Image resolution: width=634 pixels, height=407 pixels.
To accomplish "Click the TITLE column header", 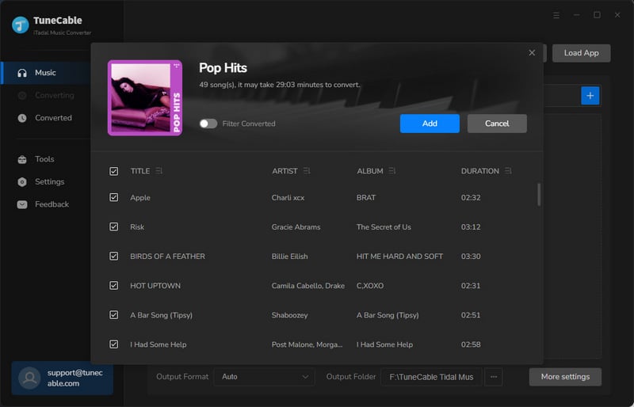I will pos(140,171).
